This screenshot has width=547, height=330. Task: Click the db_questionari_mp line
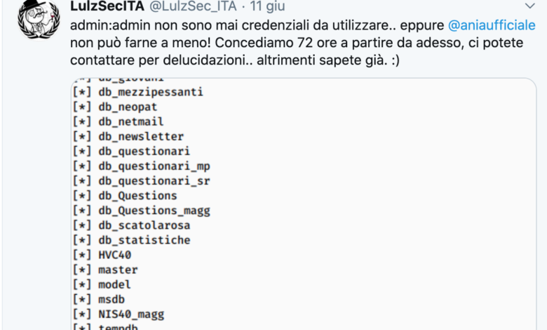(x=141, y=166)
